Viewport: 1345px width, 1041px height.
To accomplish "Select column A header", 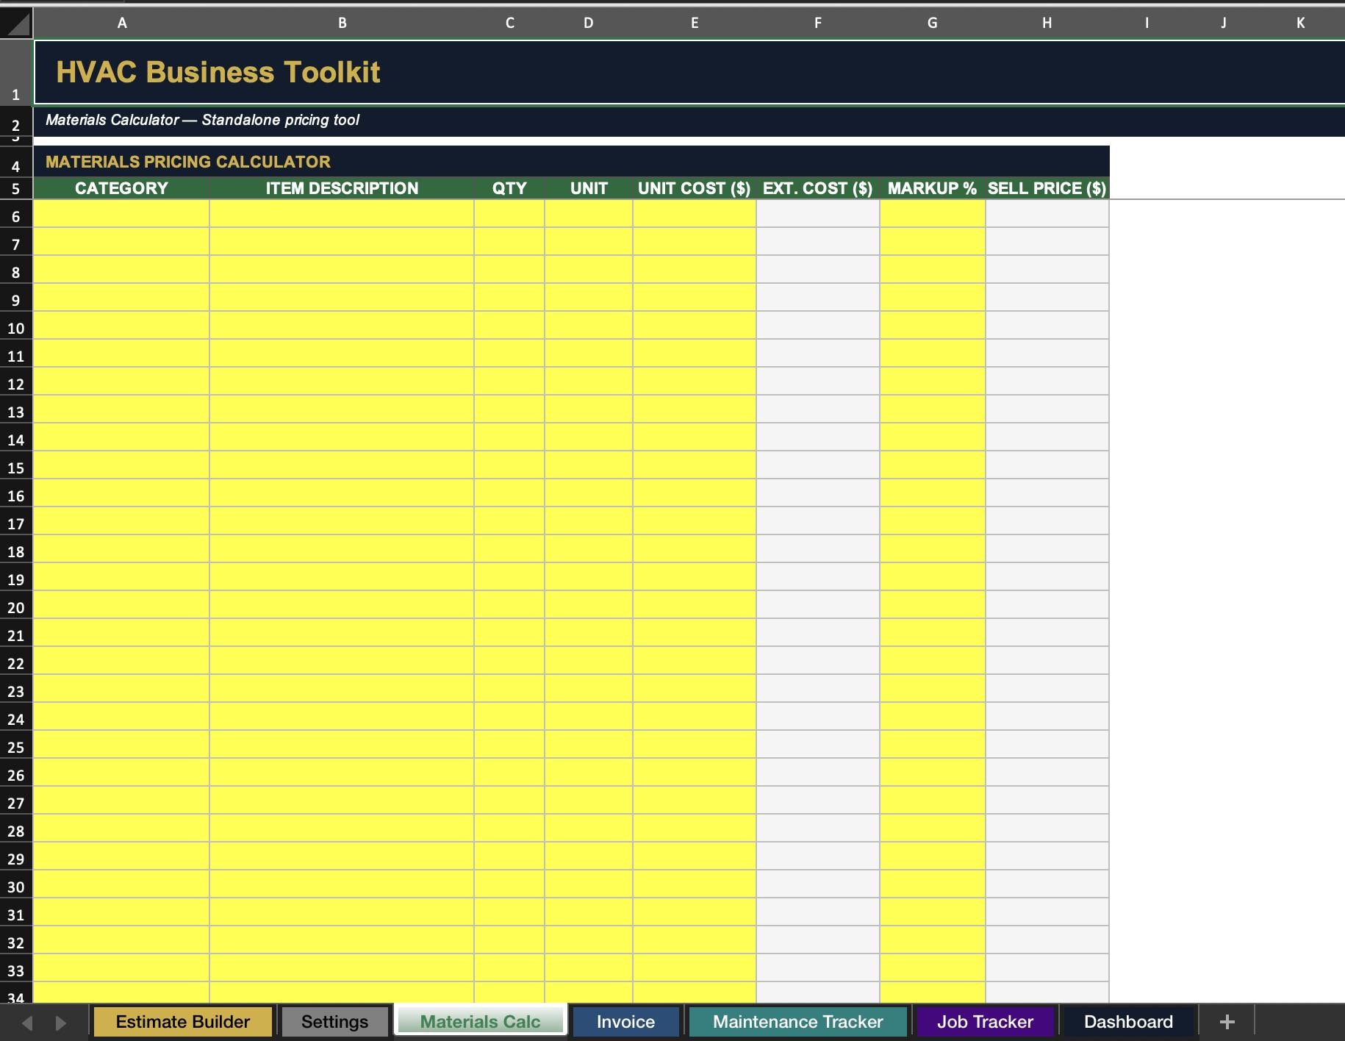I will [122, 23].
